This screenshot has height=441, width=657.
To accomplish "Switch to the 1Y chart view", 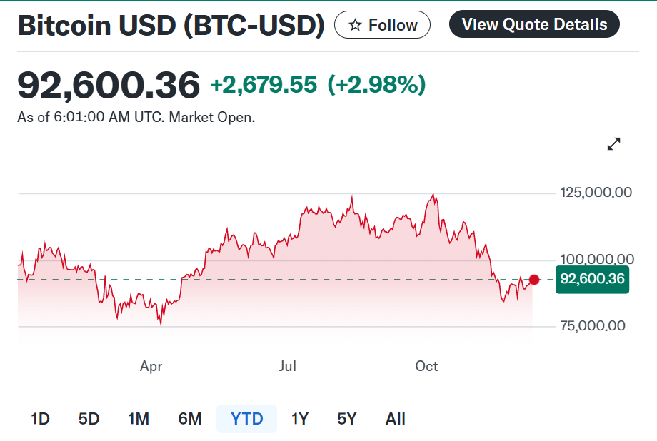I will [x=300, y=419].
